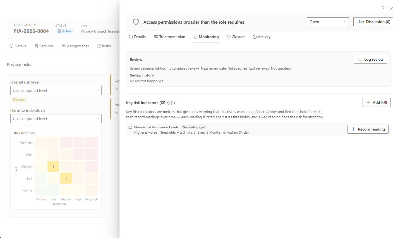Open the risk panel's Details tab

pos(137,37)
